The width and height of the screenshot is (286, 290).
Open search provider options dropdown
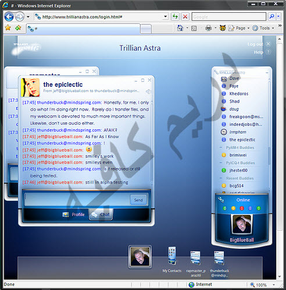coord(278,17)
